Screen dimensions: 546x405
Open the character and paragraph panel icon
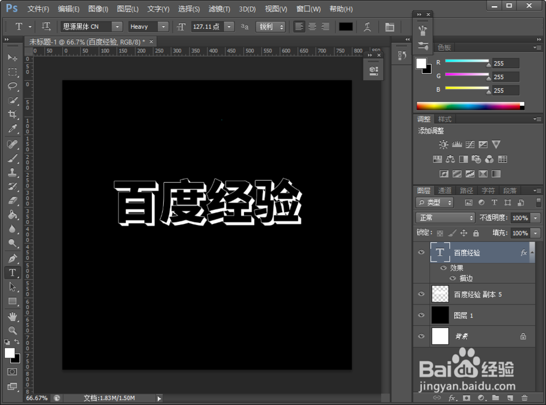(x=390, y=27)
